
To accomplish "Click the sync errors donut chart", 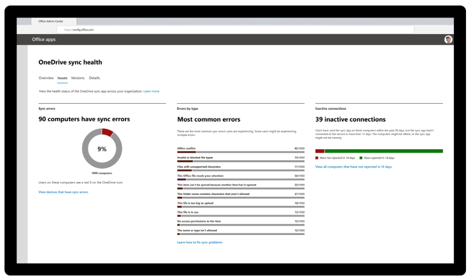I will (102, 149).
